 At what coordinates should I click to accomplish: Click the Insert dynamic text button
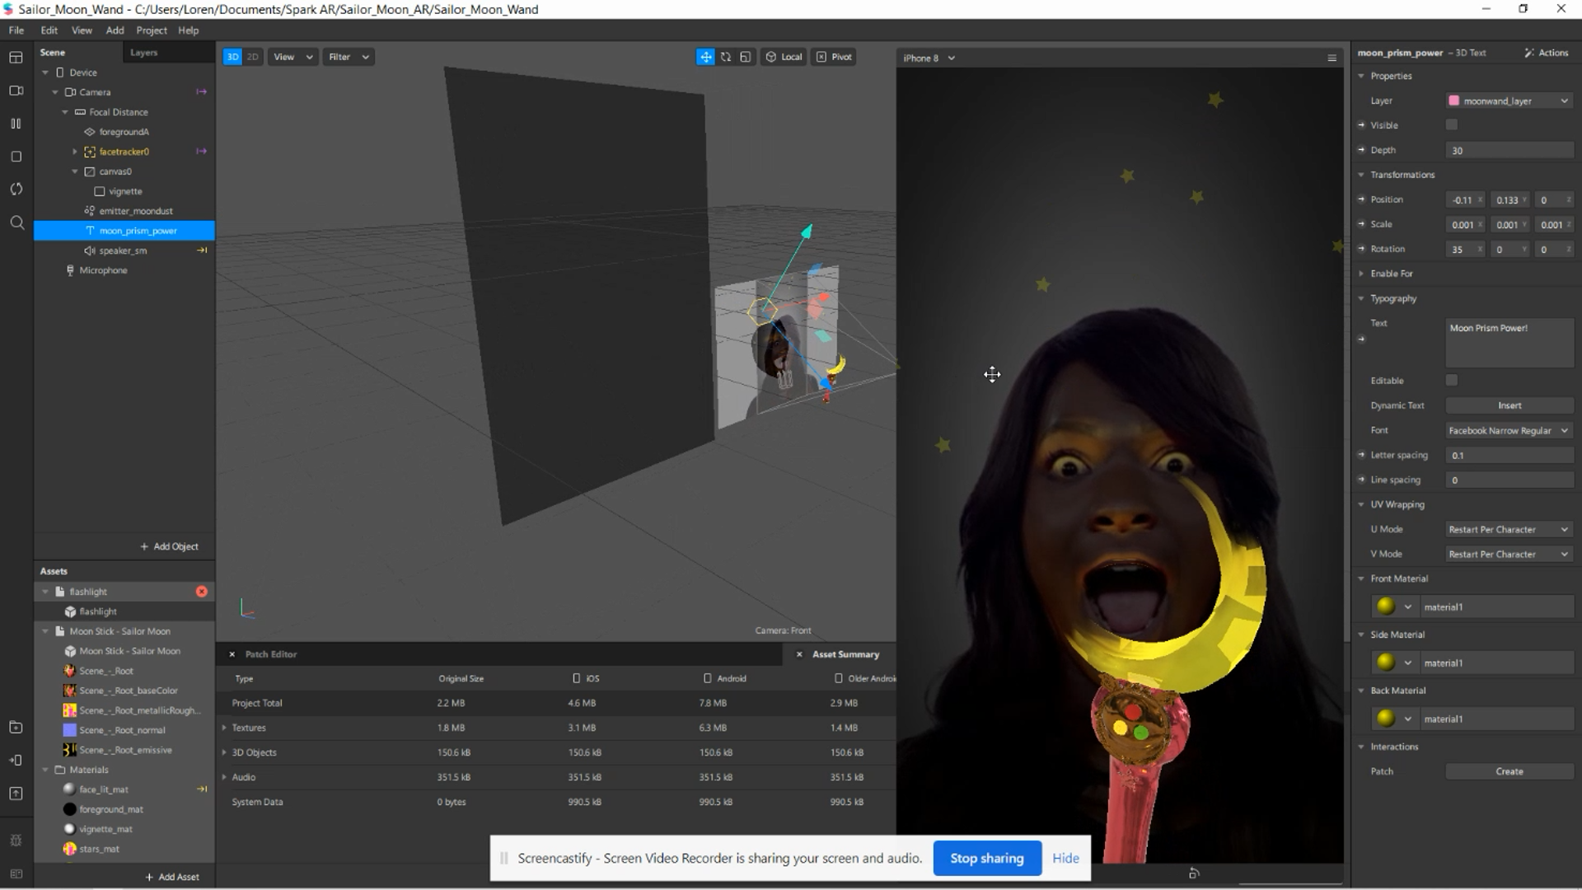1509,405
